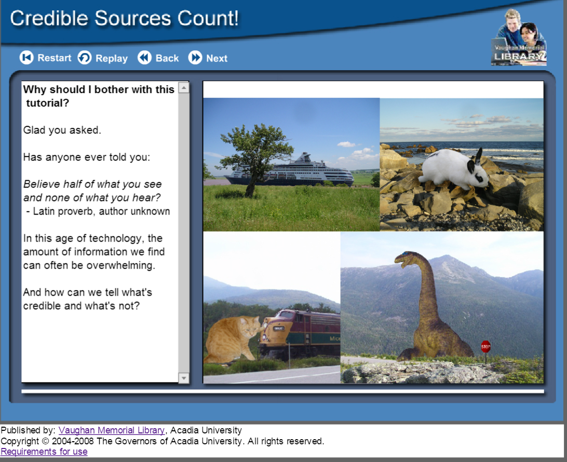Image resolution: width=567 pixels, height=462 pixels.
Task: Open the Vaughan Memorial Library logo
Action: click(519, 37)
